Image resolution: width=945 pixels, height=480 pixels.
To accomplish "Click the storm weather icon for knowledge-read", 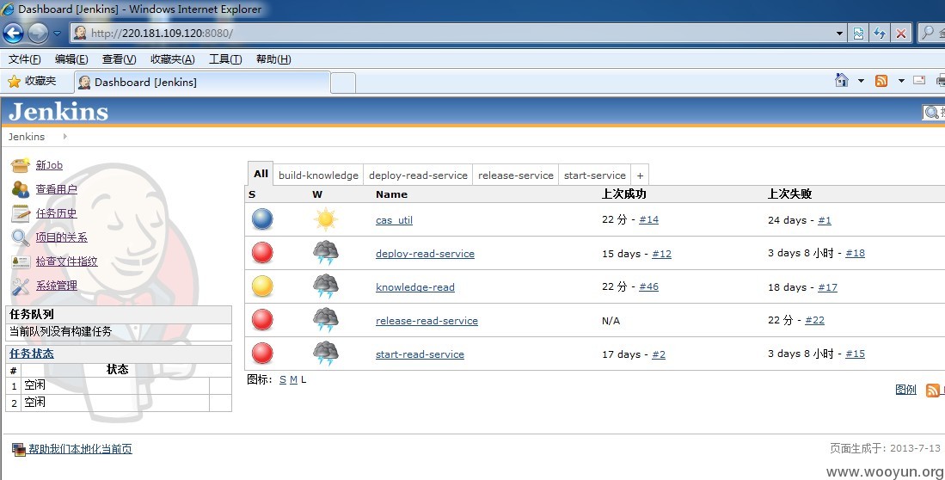I will coord(325,286).
